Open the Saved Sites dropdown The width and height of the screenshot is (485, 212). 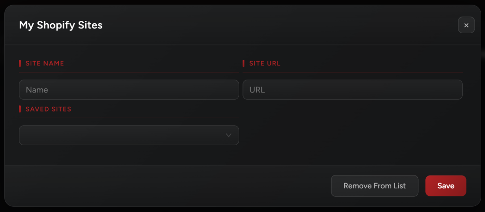coord(129,135)
